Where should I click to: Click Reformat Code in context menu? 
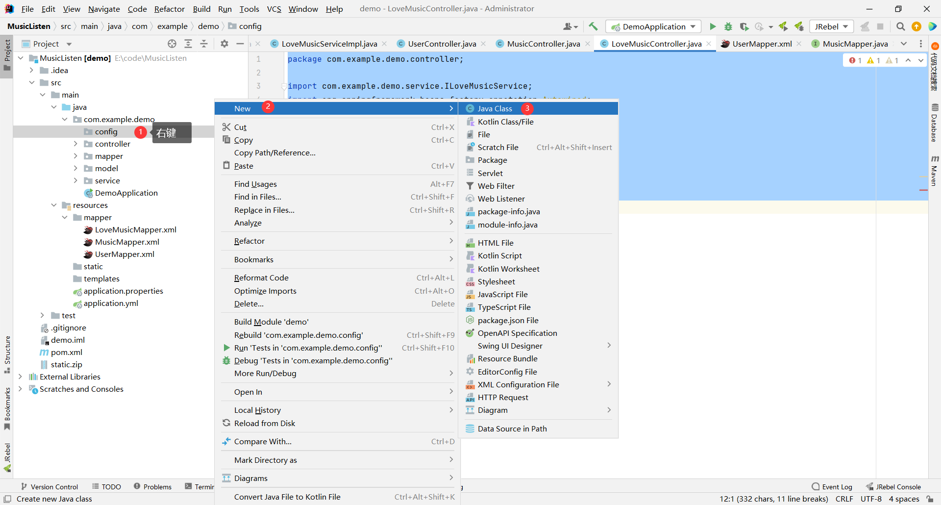coord(338,278)
